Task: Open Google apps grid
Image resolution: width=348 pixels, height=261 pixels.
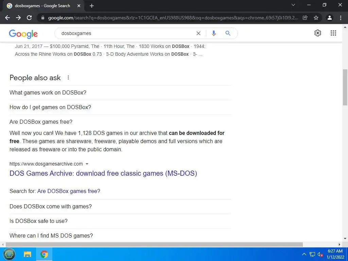Action: 333,33
